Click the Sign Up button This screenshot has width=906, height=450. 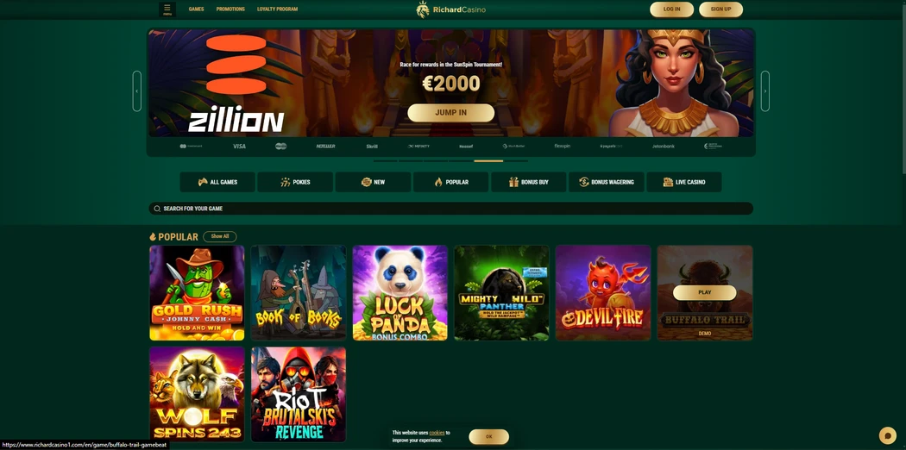coord(720,9)
